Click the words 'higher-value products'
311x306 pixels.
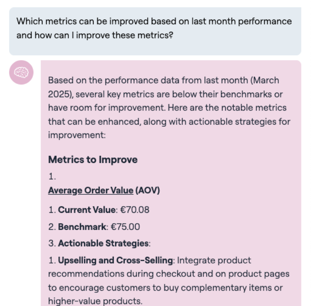[x=95, y=301]
